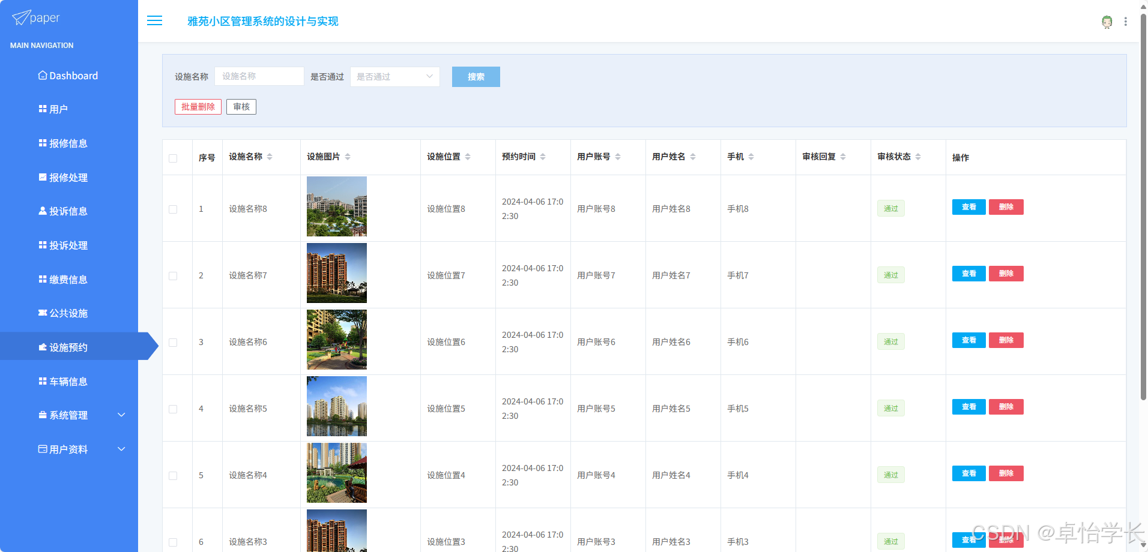Toggle the select-all header checkbox
This screenshot has width=1148, height=552.
coord(173,158)
